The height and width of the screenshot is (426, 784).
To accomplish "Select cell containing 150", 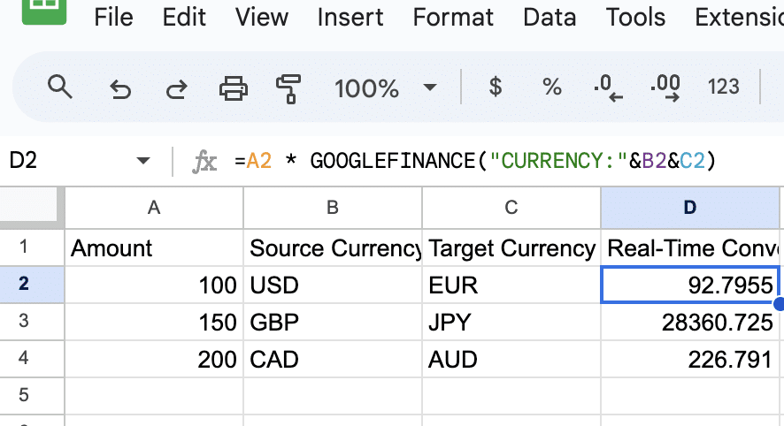I will point(154,322).
